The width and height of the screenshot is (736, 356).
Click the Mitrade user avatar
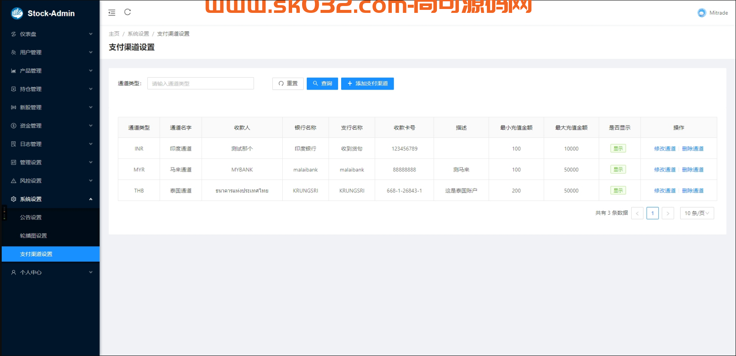pyautogui.click(x=702, y=13)
